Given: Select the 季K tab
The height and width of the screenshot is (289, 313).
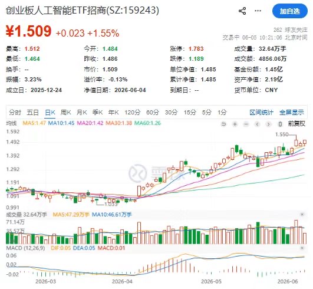Looking at the screenshot, I should [97, 113].
